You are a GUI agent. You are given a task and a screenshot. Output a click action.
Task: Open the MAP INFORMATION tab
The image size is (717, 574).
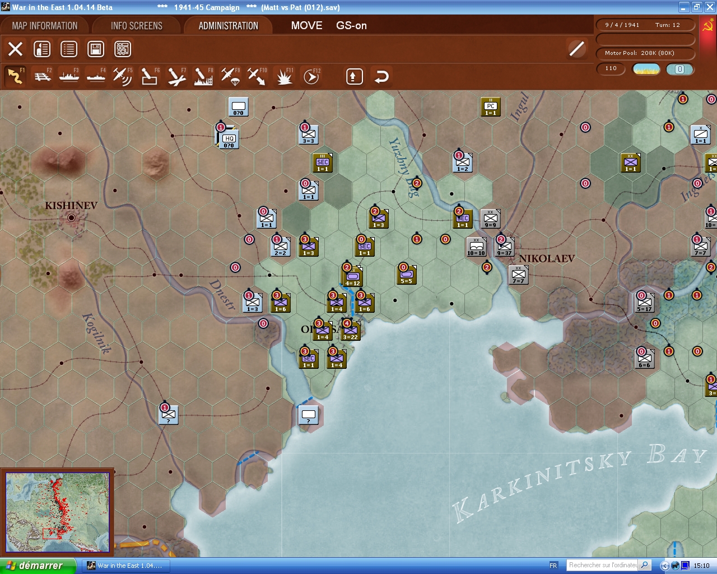tap(45, 26)
